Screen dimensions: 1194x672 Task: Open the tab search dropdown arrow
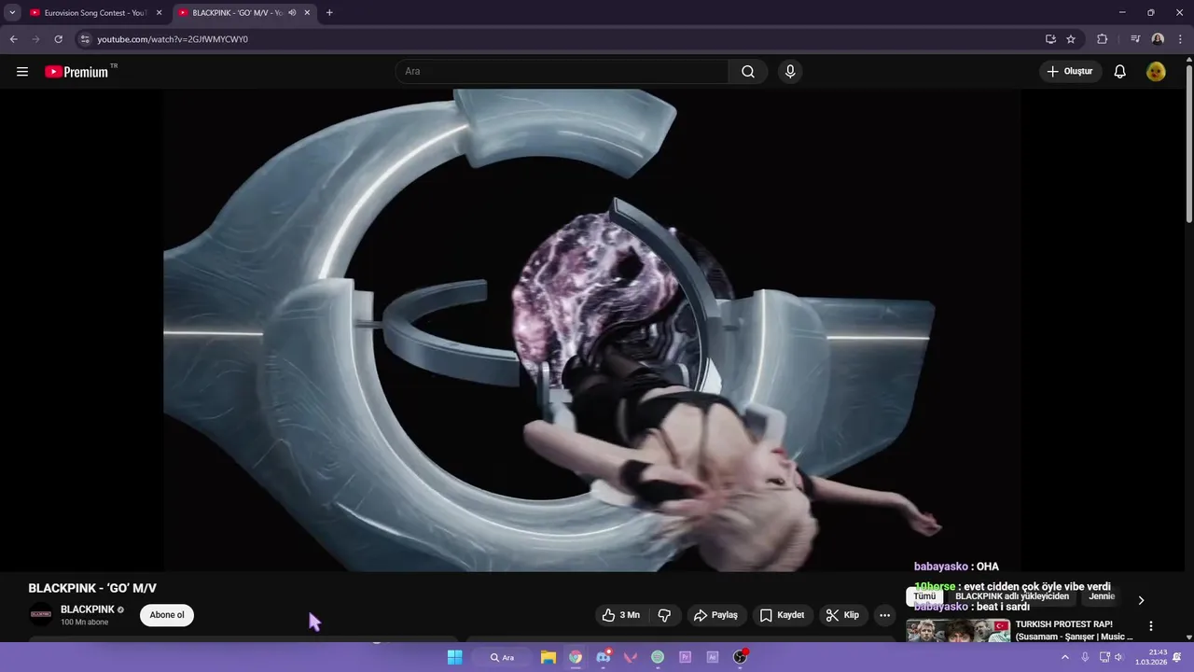12,13
